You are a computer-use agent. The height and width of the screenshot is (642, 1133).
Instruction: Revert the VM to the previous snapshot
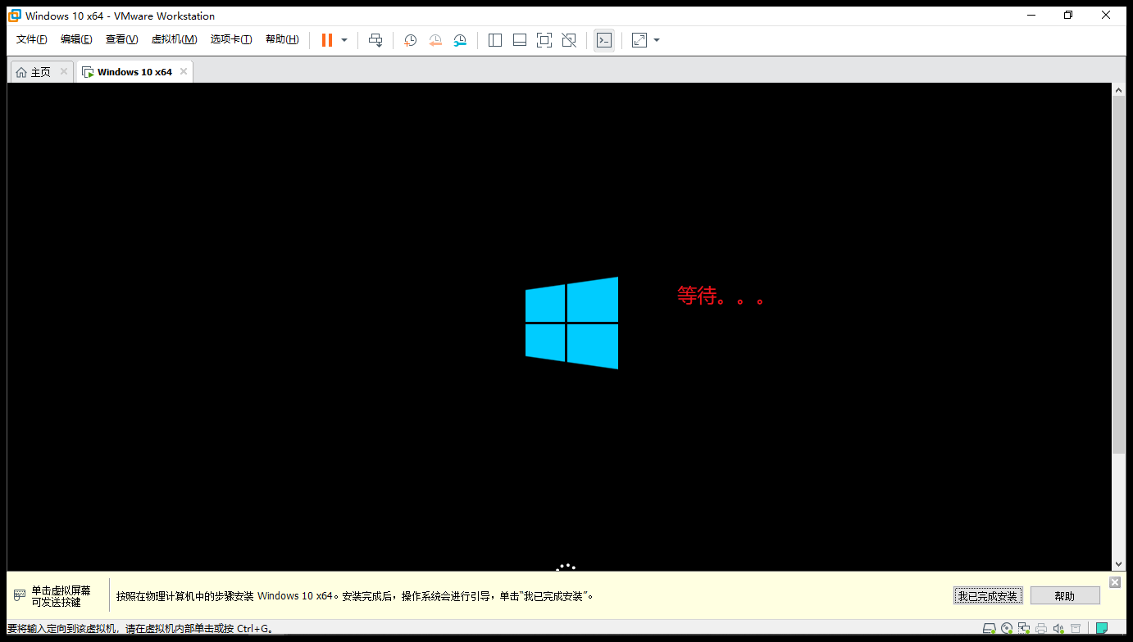pos(435,40)
